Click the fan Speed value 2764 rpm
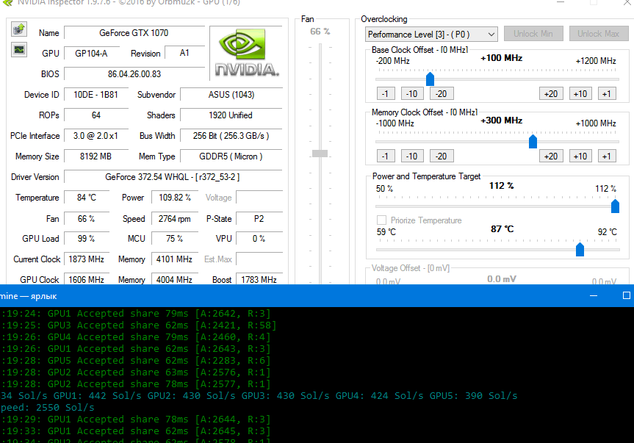The width and height of the screenshot is (634, 443). (x=175, y=219)
